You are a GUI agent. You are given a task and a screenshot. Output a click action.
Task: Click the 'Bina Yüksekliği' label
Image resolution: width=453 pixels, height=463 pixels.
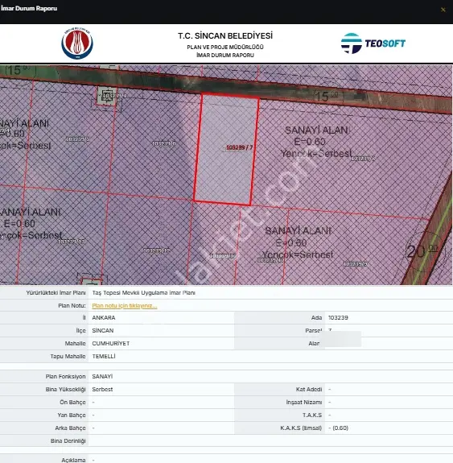(65, 390)
